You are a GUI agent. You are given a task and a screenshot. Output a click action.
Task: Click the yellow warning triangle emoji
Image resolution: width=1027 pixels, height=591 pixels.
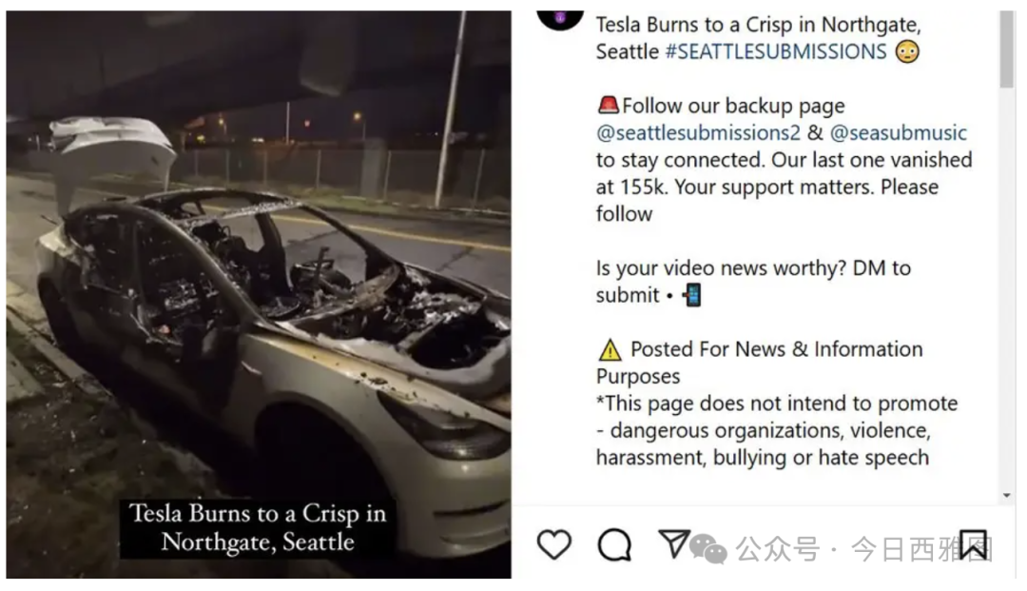pyautogui.click(x=610, y=350)
